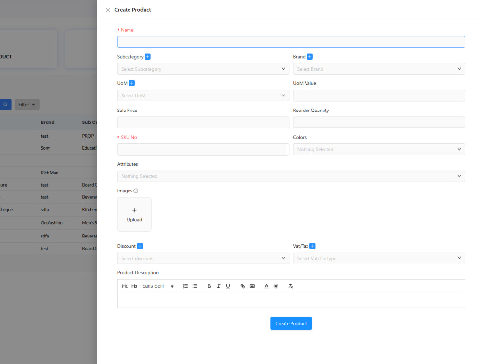Add new Discount with plus icon
This screenshot has height=364, width=485.
point(140,246)
